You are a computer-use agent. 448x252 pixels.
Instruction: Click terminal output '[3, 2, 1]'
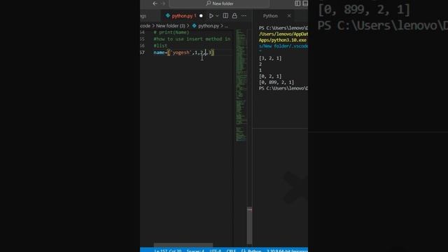coord(270,58)
